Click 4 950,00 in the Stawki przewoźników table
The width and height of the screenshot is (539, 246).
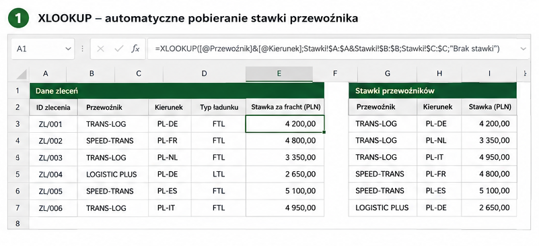coord(489,157)
